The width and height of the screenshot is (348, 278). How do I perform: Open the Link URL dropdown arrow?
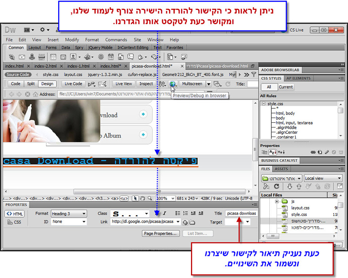click(x=178, y=222)
